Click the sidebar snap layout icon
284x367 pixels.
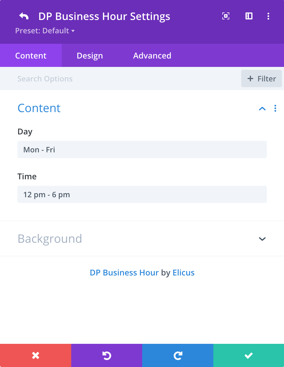(x=249, y=16)
